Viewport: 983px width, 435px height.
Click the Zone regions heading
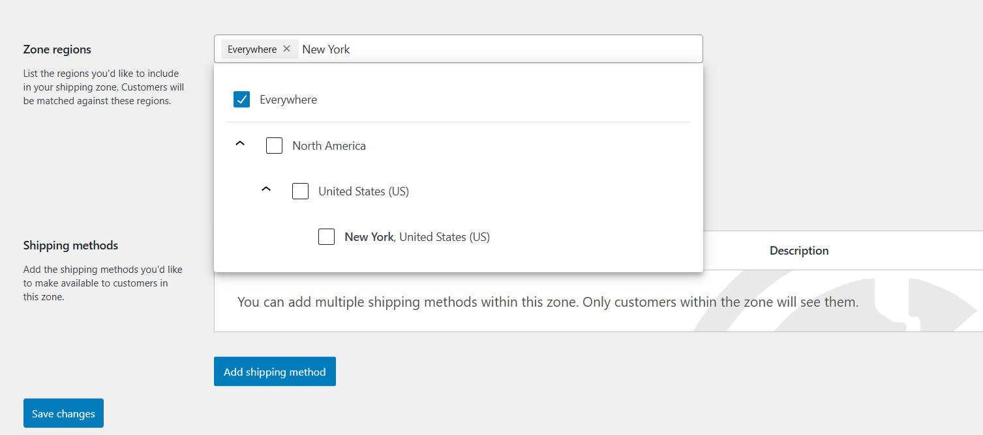coord(57,49)
